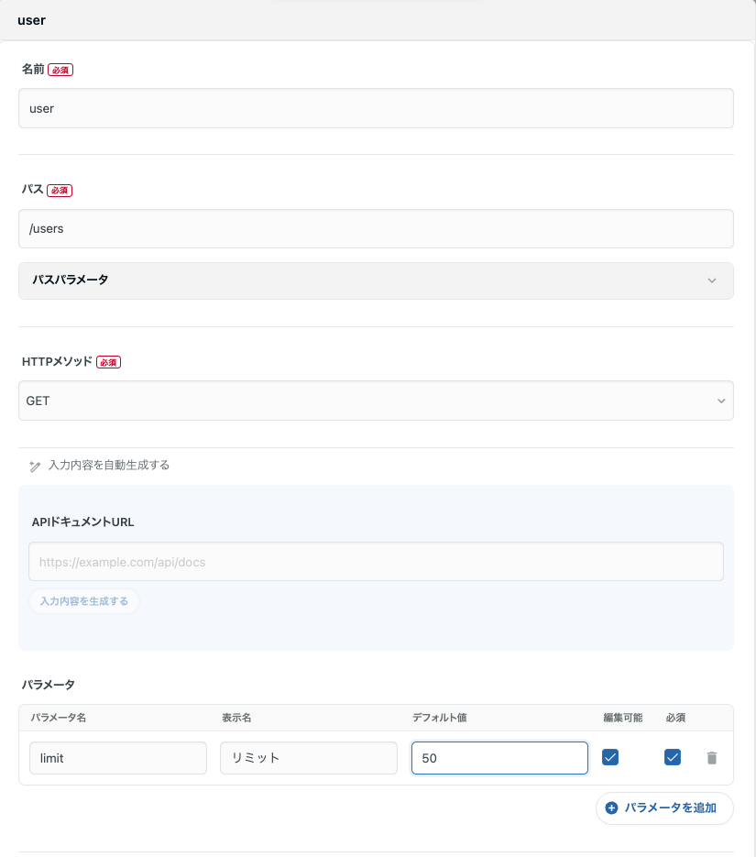Click the APIドキュメントURL input field
The height and width of the screenshot is (857, 756).
[x=376, y=562]
